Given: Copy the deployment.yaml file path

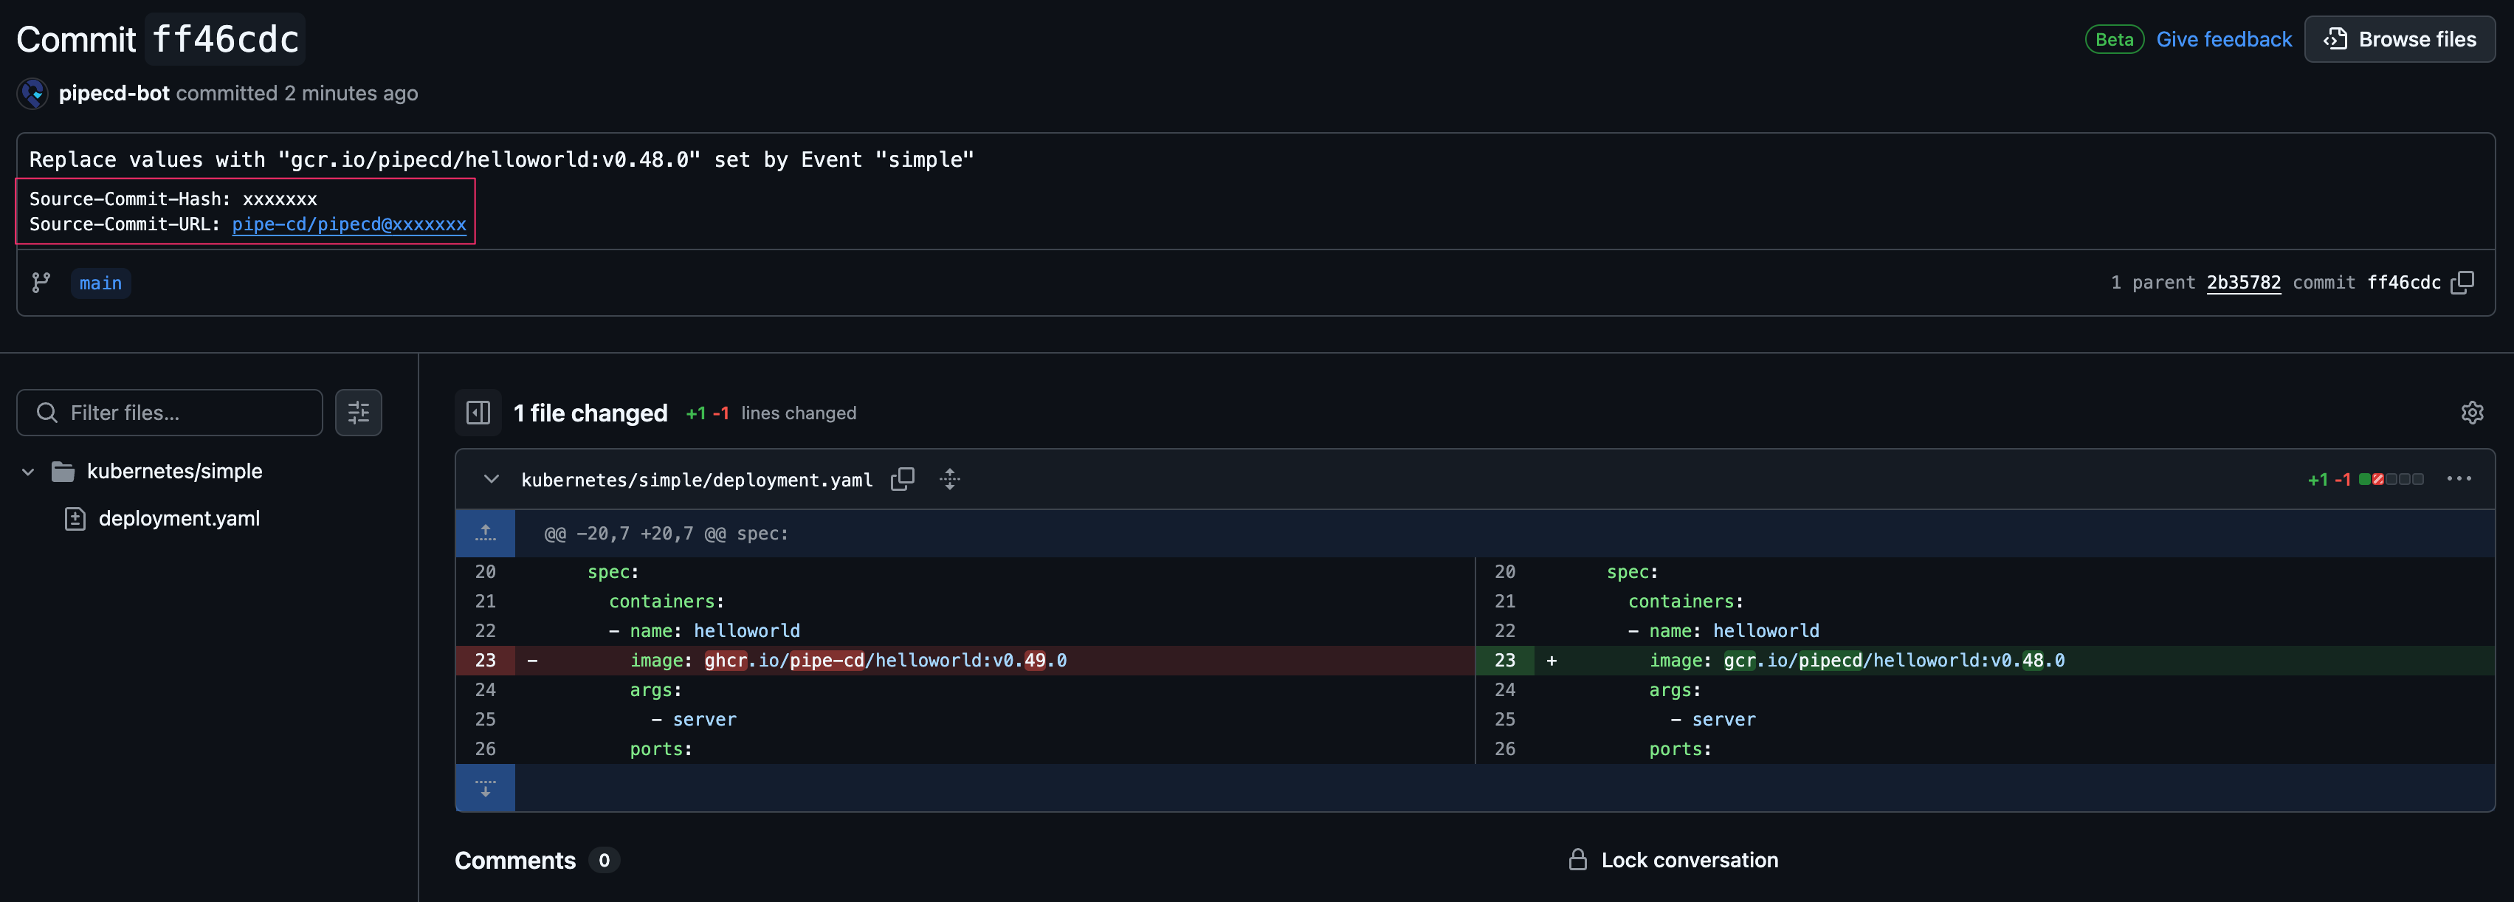Looking at the screenshot, I should pyautogui.click(x=903, y=479).
